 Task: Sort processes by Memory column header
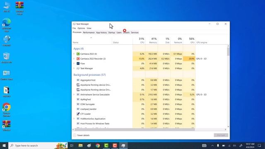click(152, 41)
